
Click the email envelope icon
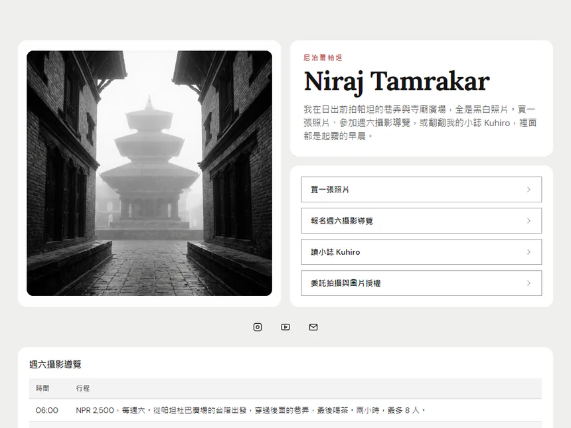(x=313, y=327)
